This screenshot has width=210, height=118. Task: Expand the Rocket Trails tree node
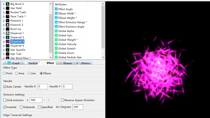pos(4,12)
